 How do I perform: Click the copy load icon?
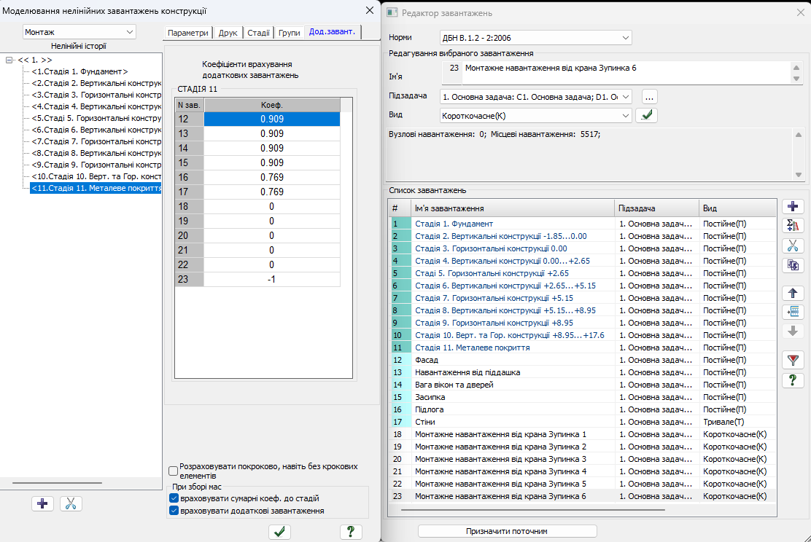point(792,265)
